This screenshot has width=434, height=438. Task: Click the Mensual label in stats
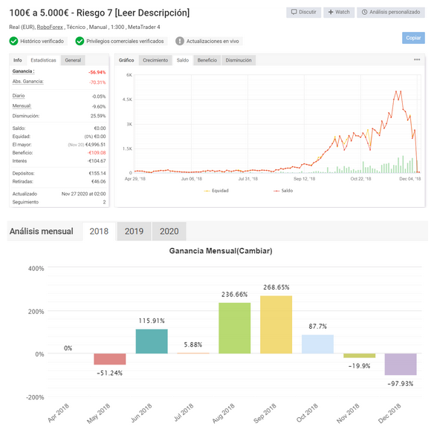[22, 105]
